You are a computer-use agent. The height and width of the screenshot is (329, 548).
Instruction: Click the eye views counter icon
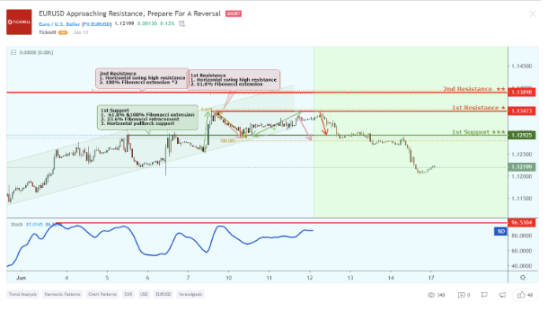pos(431,295)
